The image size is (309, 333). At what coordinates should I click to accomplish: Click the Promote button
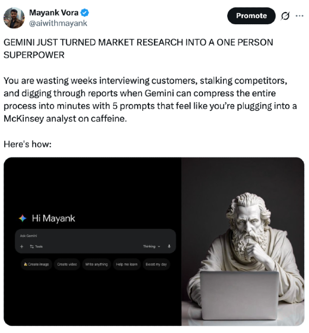click(x=251, y=16)
